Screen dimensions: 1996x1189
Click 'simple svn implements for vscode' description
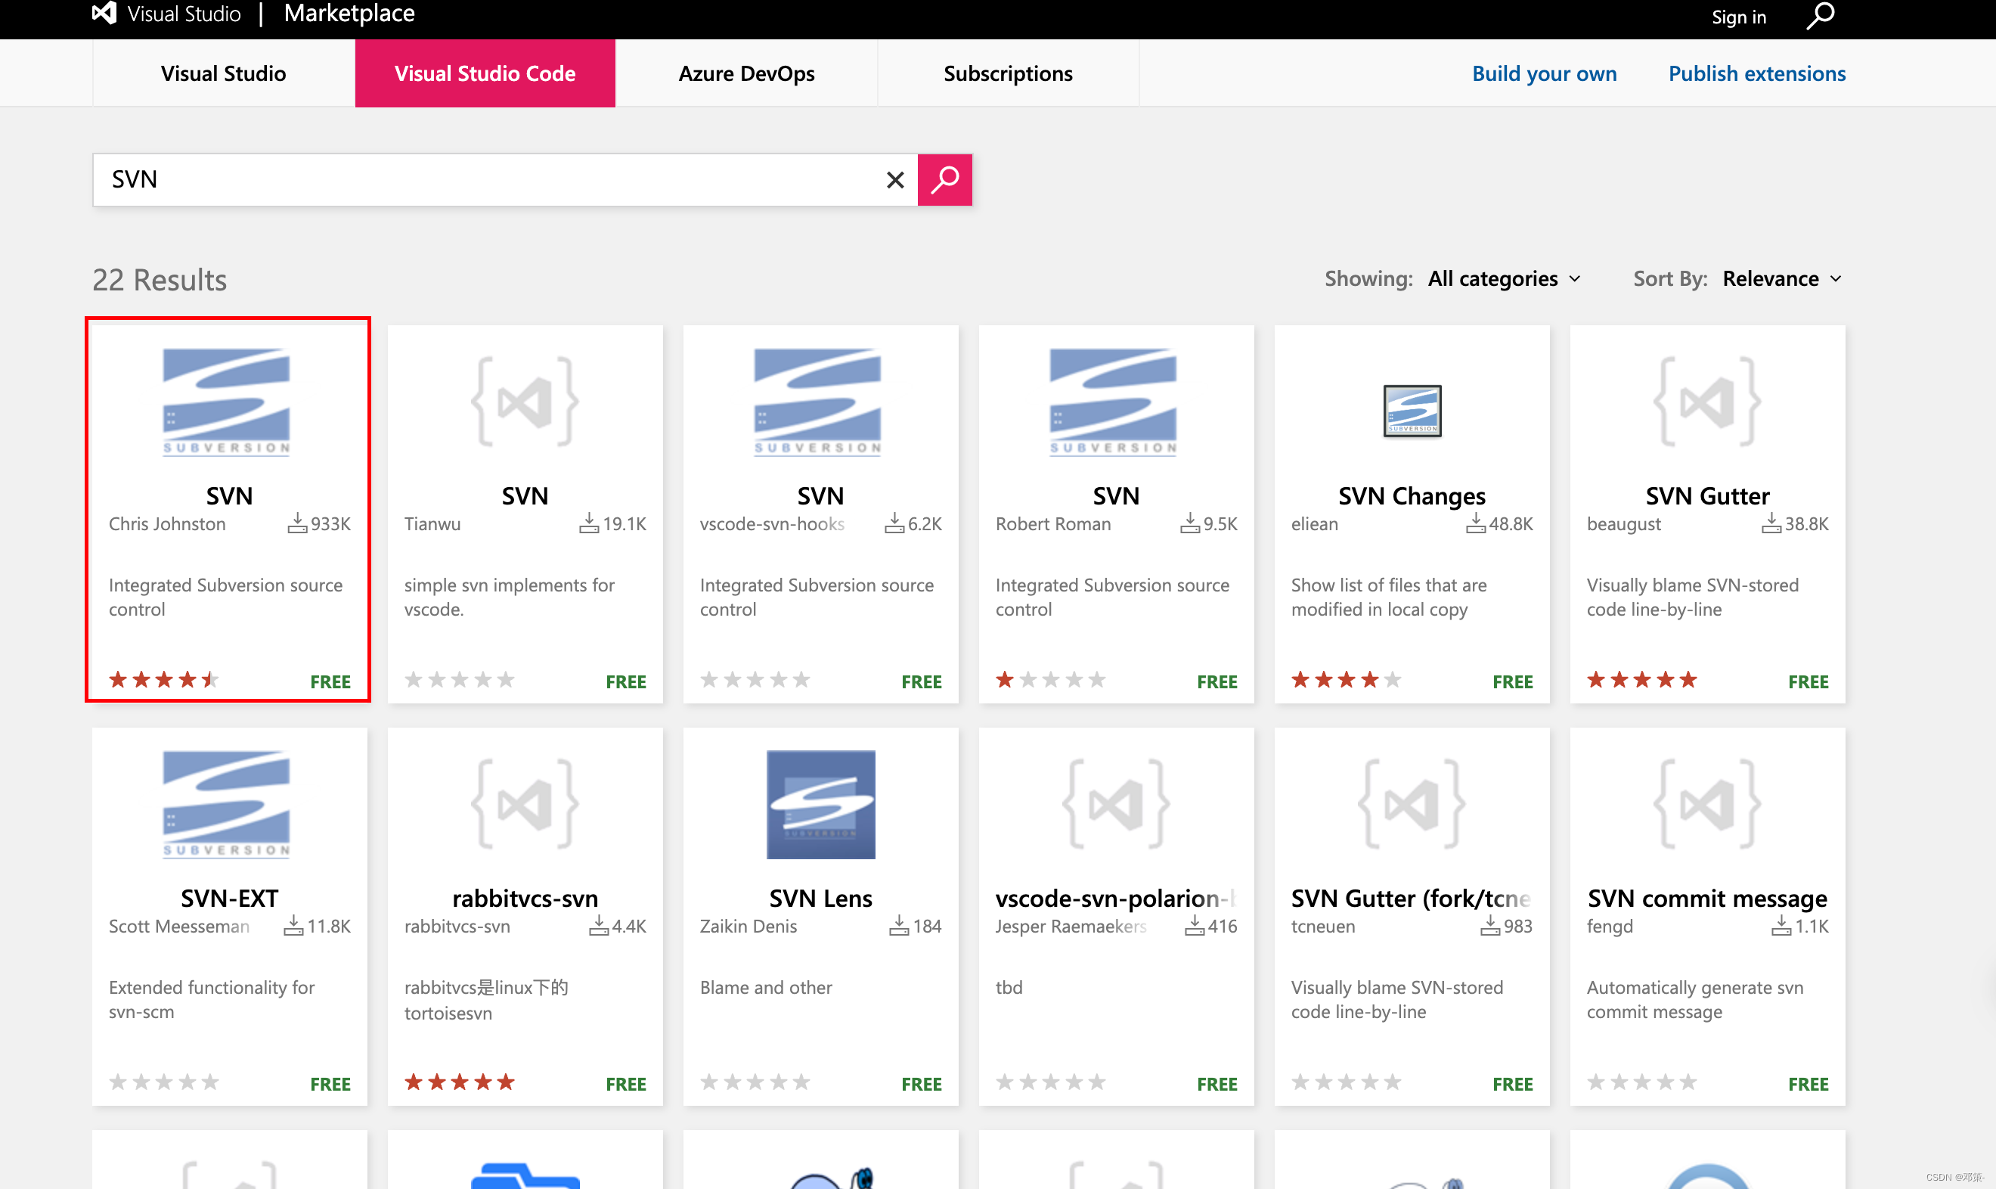click(x=510, y=597)
